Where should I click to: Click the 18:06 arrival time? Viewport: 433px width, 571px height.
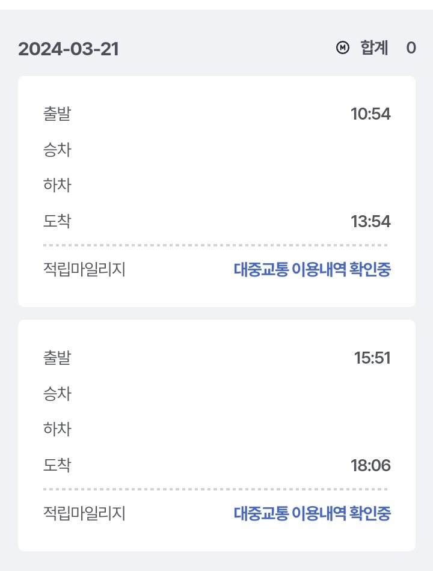click(x=370, y=466)
